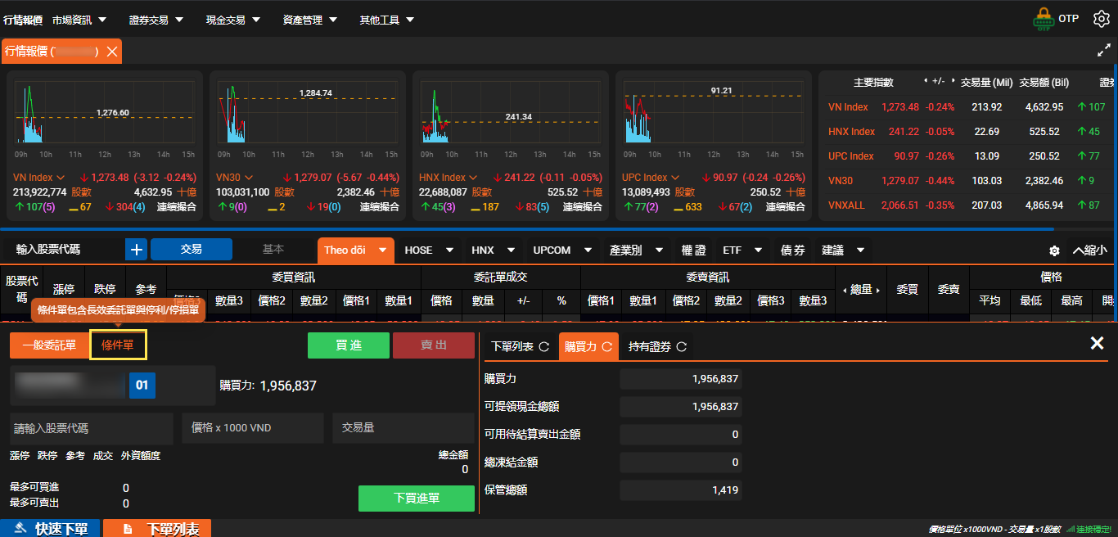Screen dimensions: 1118x537
Task: Refresh the 持有證券 tab
Action: [681, 347]
